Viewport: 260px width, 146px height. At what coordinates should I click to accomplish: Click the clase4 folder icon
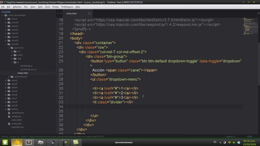(9, 88)
